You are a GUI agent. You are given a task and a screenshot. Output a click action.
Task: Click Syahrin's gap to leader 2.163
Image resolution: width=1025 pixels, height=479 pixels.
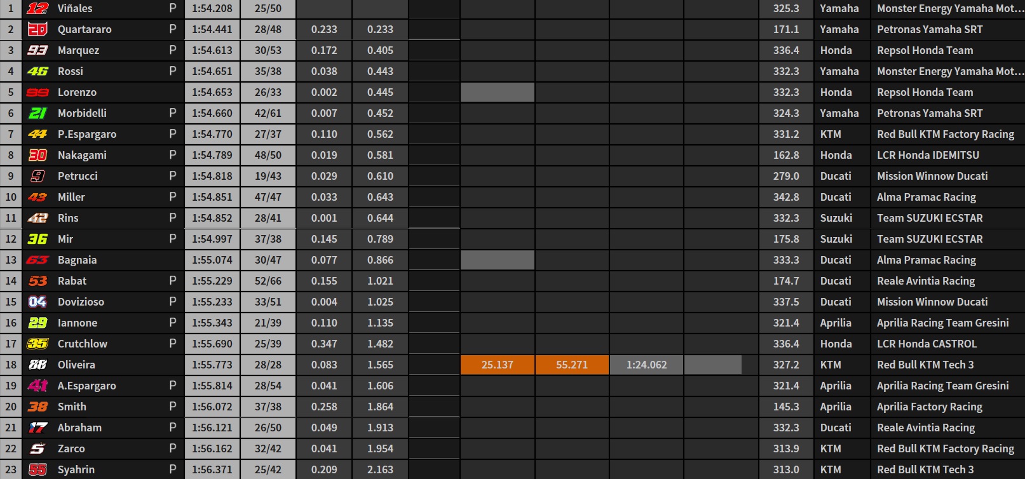click(380, 469)
